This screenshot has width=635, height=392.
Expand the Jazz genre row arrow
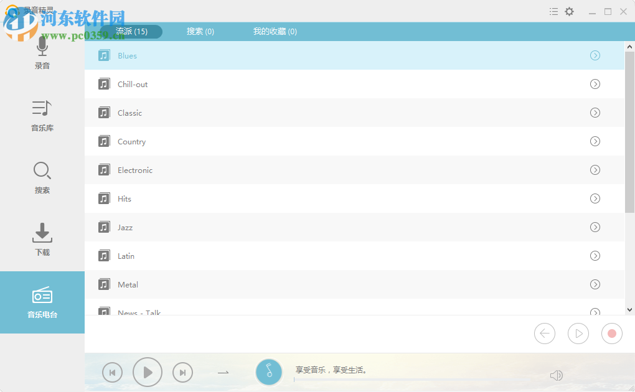coord(595,227)
